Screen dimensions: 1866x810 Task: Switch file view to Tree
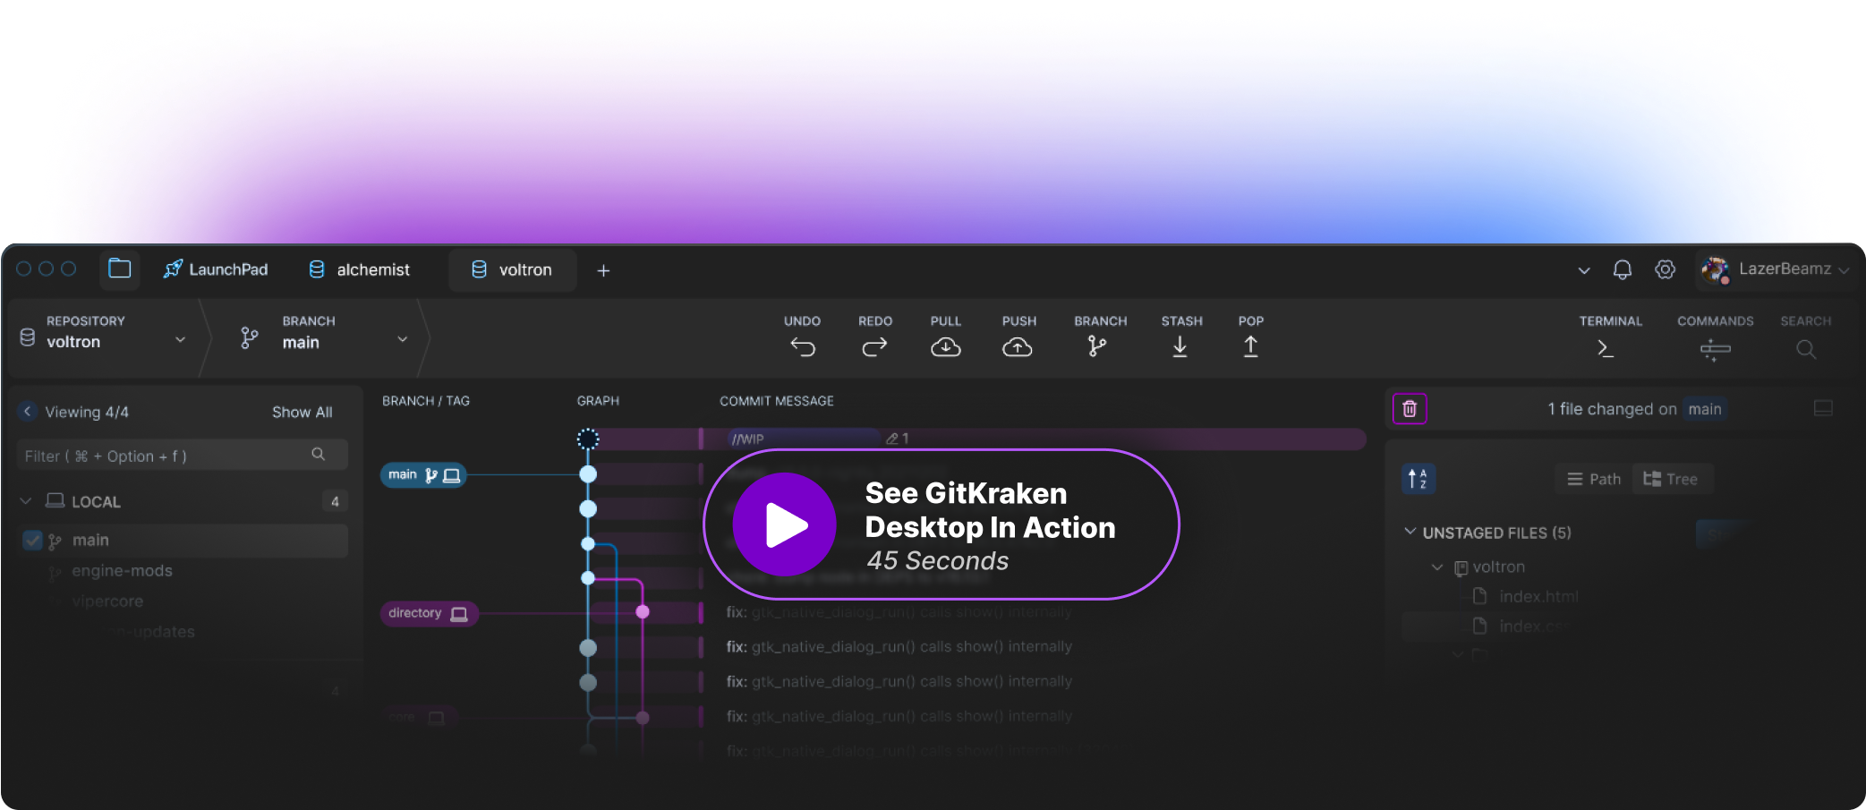[x=1670, y=480]
